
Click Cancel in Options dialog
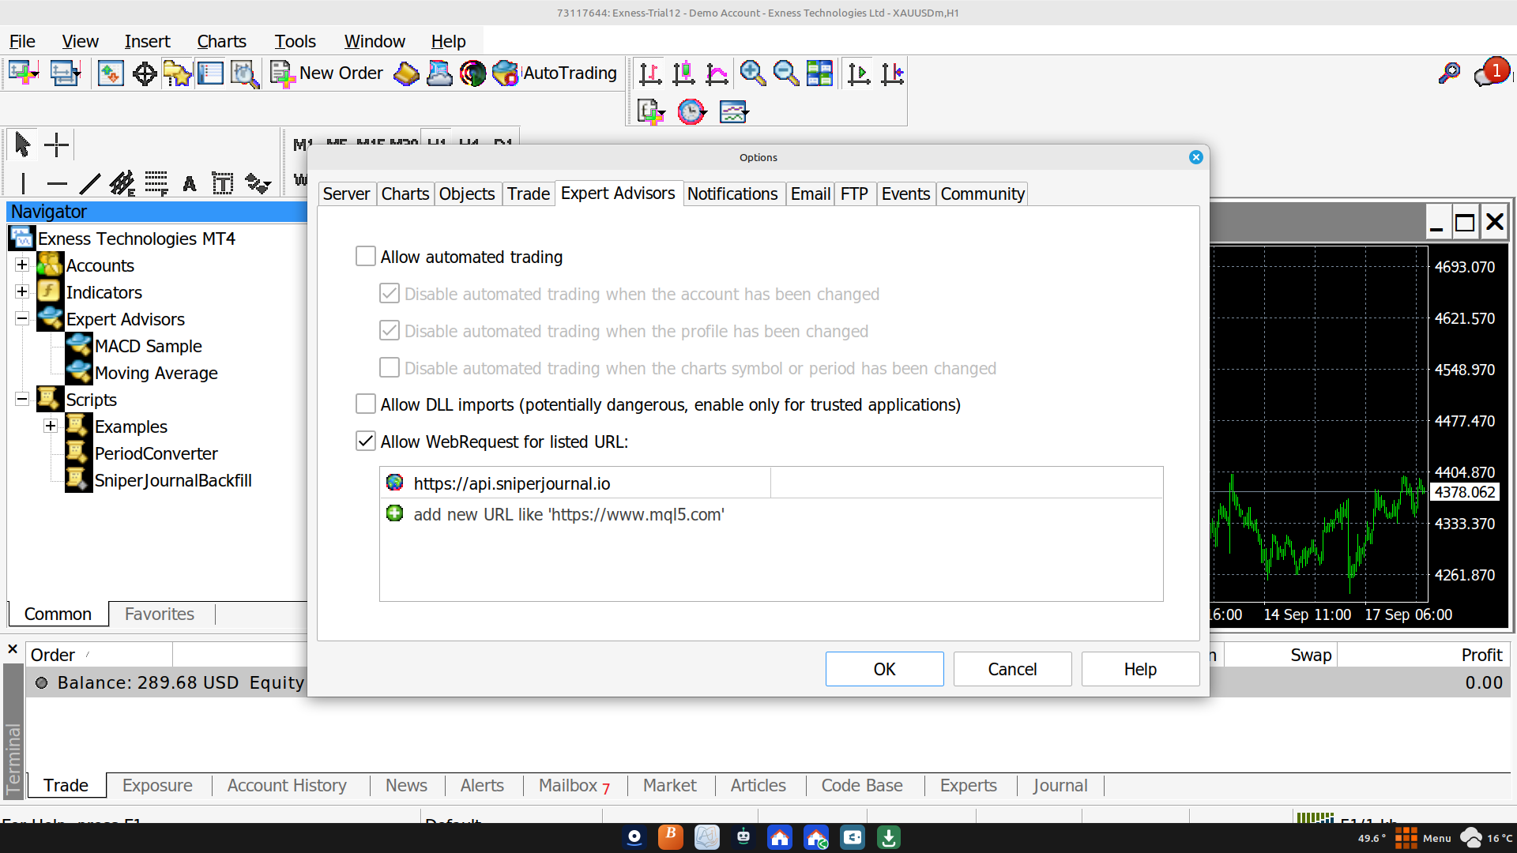1012,669
